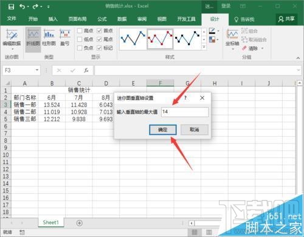The height and width of the screenshot is (237, 304).
Task: Enable the Negative Points checkbox
Action: click(80, 48)
